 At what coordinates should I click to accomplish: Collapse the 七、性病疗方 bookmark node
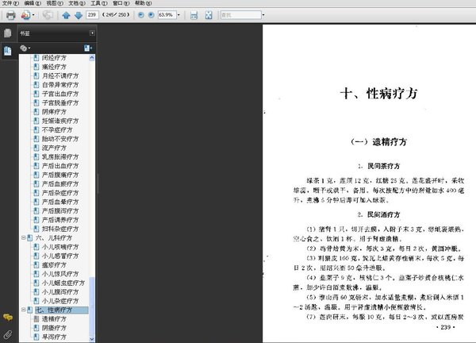[23, 310]
